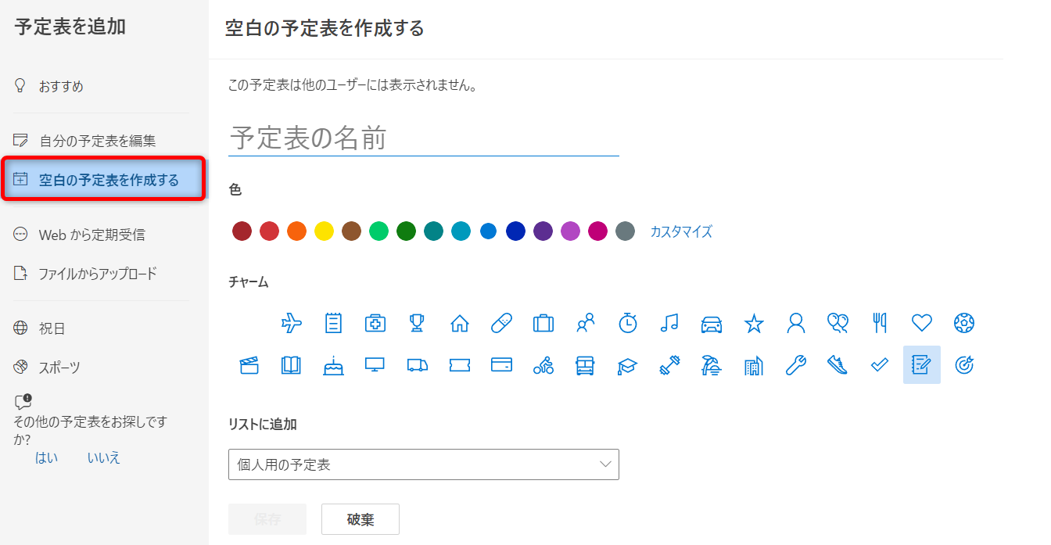The image size is (1051, 545).
Task: Click the カスタマイズ color link
Action: click(x=681, y=231)
